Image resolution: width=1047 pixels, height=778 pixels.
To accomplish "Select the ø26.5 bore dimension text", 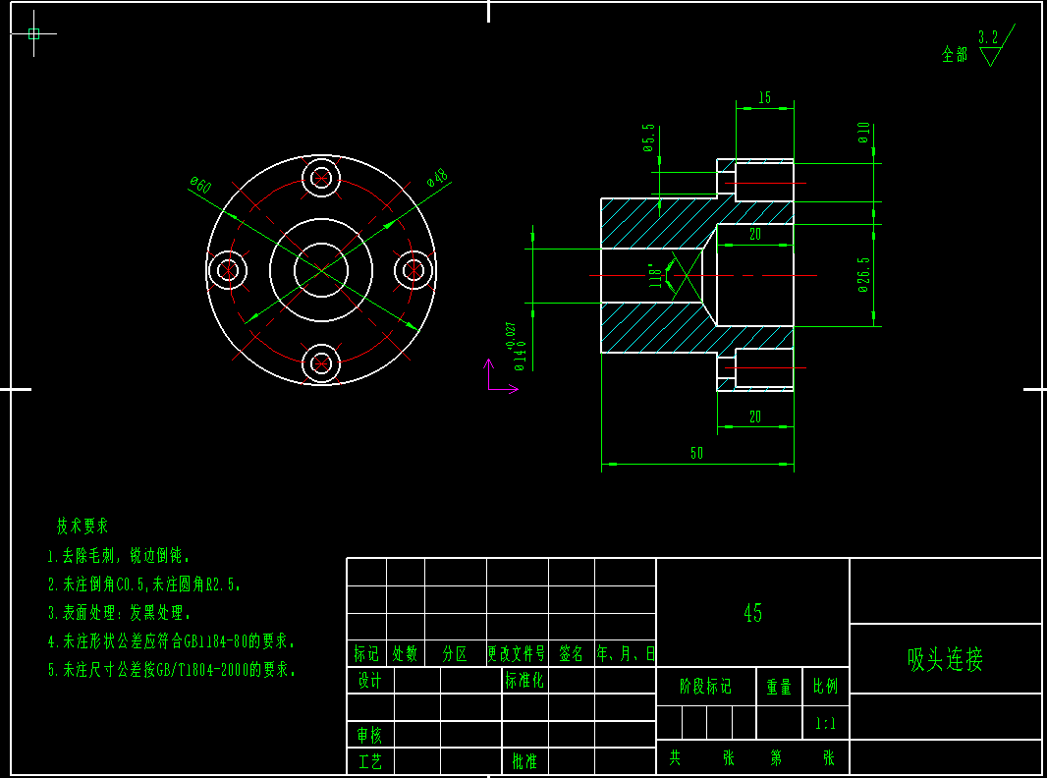I will click(864, 275).
